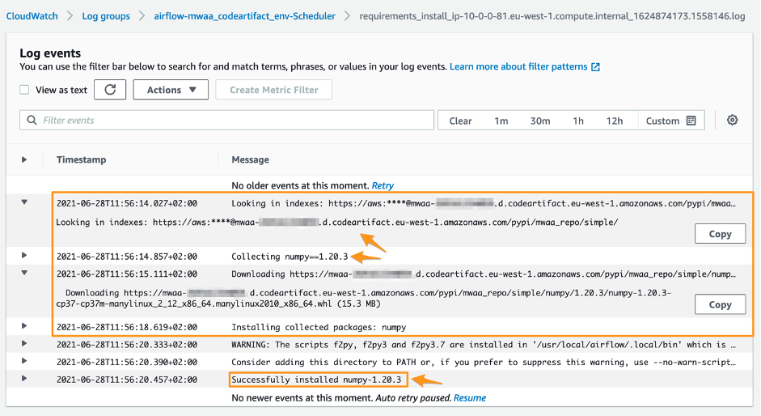Click the Create Metric Filter button
This screenshot has height=416, width=761.
[x=273, y=89]
